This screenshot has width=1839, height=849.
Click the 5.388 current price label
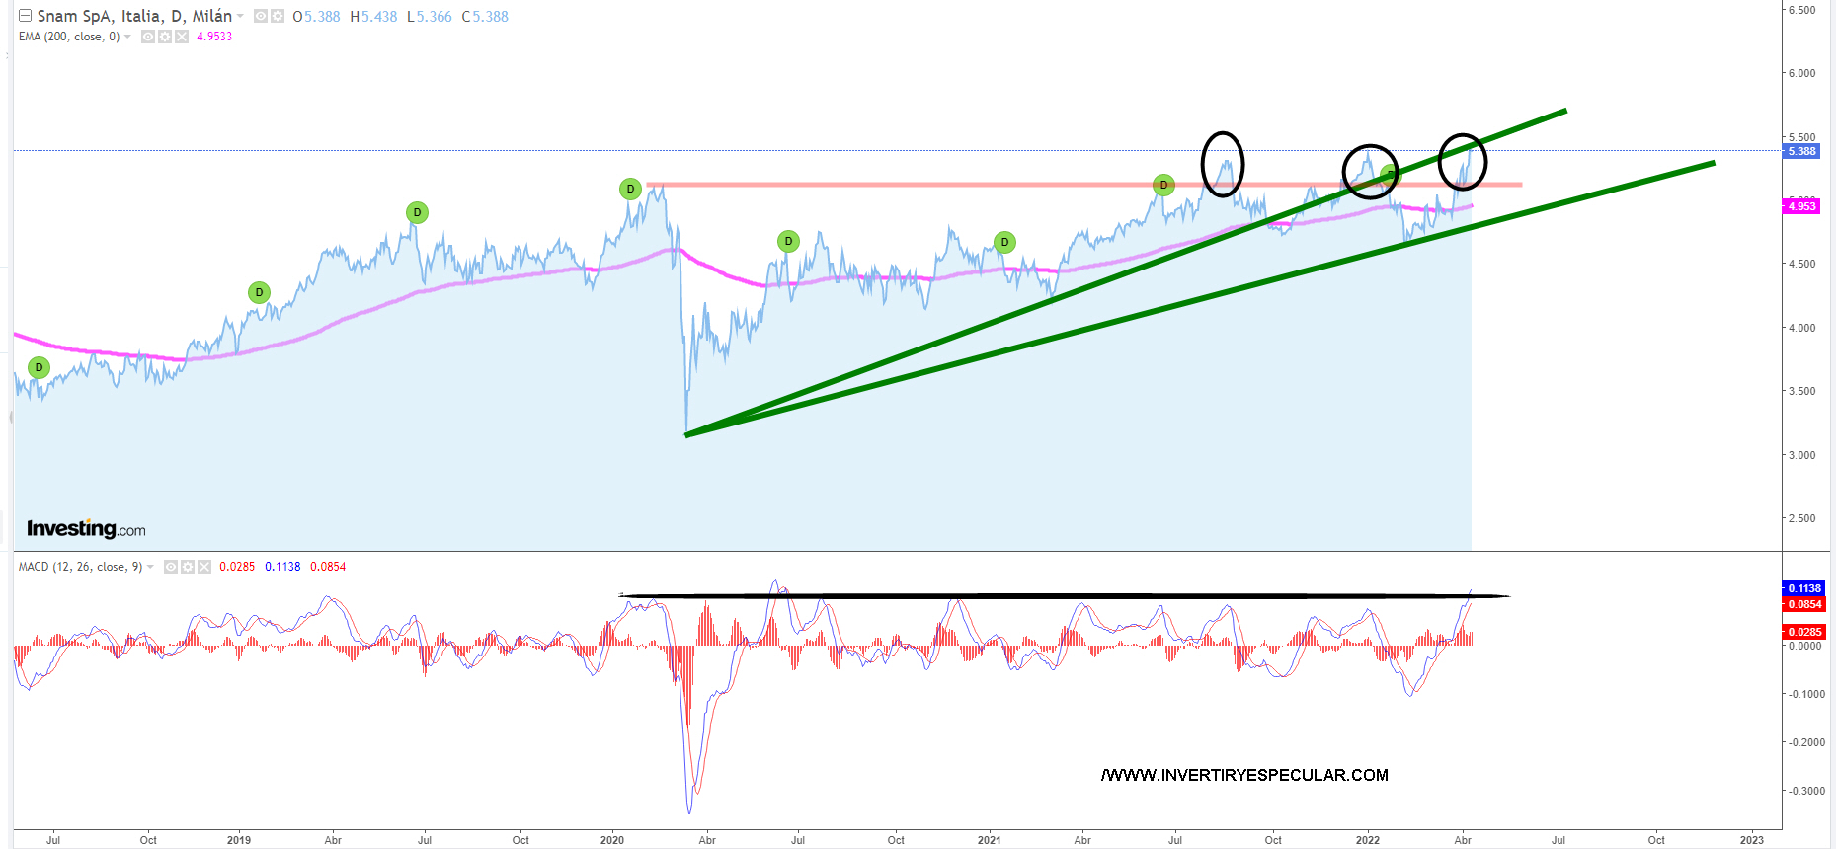coord(1801,151)
